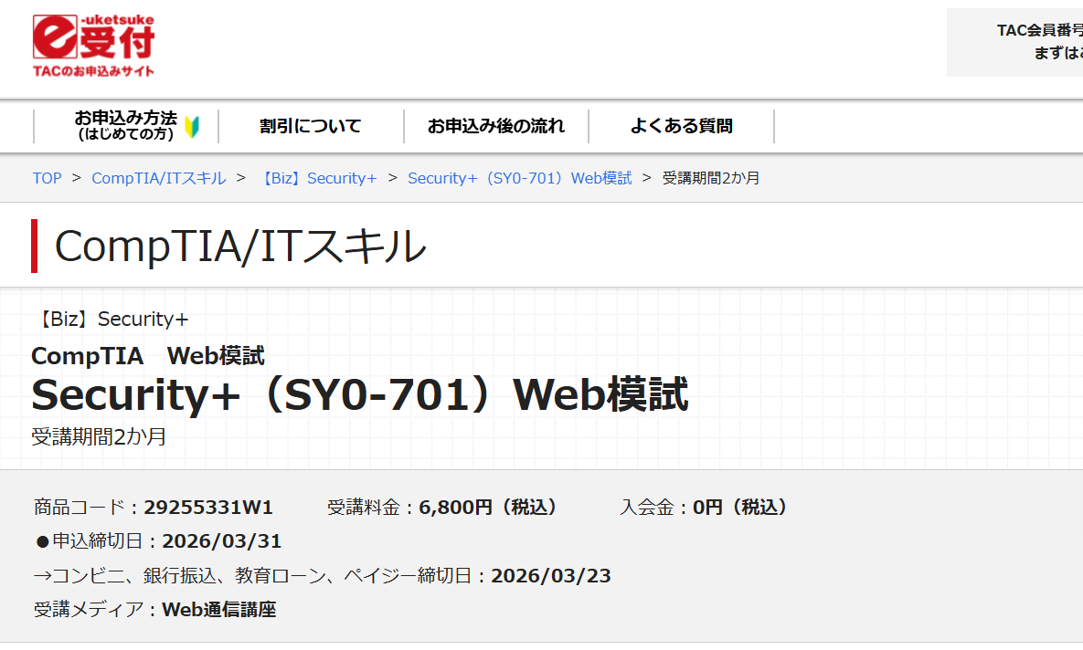Screen dimensions: 1083x650
Task: Select 受講期間2か月 breadcrumb text
Action: pos(711,178)
